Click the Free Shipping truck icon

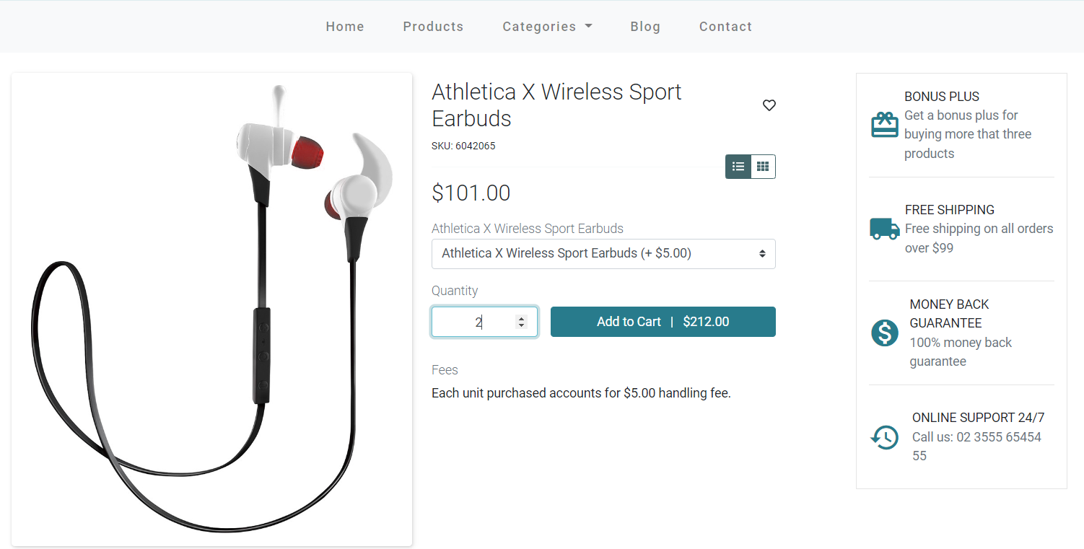coord(885,229)
